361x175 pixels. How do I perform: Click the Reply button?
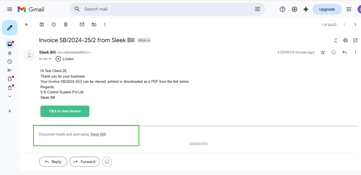coord(53,162)
